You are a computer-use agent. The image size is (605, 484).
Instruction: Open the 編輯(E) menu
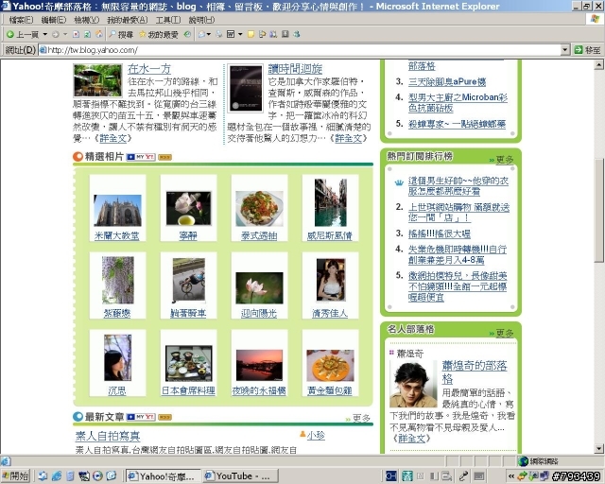[54, 20]
